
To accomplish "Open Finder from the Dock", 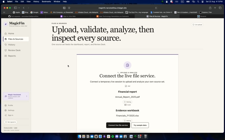I will (x=79, y=137).
